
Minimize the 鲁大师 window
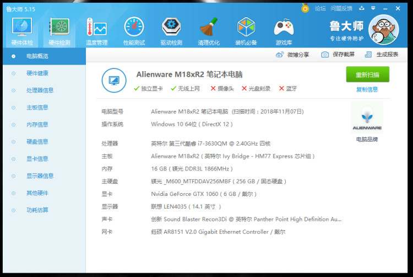tap(385, 8)
